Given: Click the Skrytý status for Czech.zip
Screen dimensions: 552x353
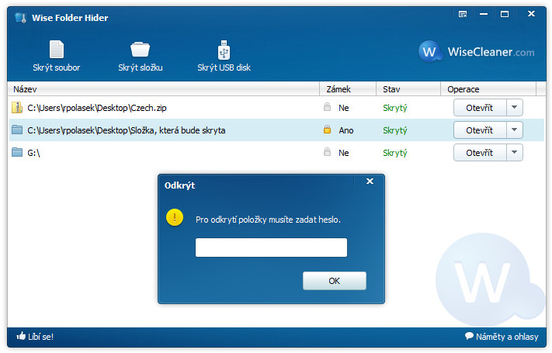Looking at the screenshot, I should (x=395, y=108).
